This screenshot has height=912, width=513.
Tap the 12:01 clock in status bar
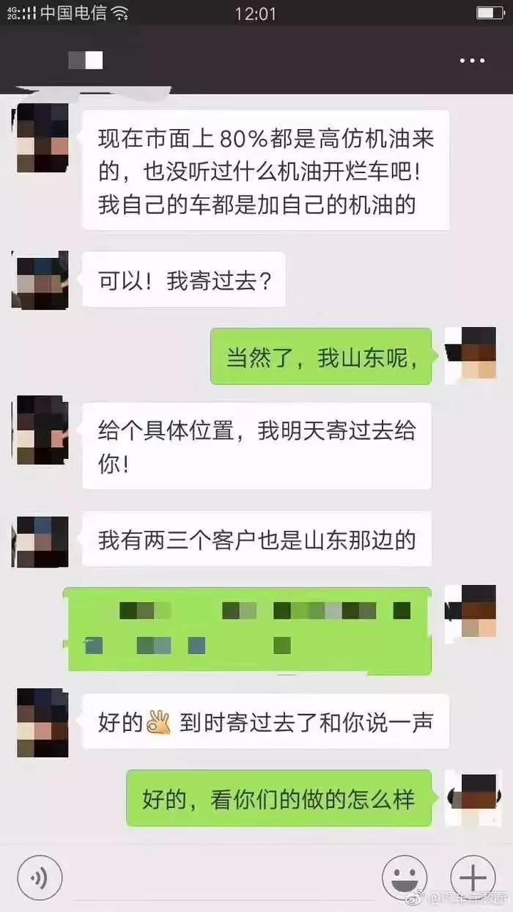point(256,12)
